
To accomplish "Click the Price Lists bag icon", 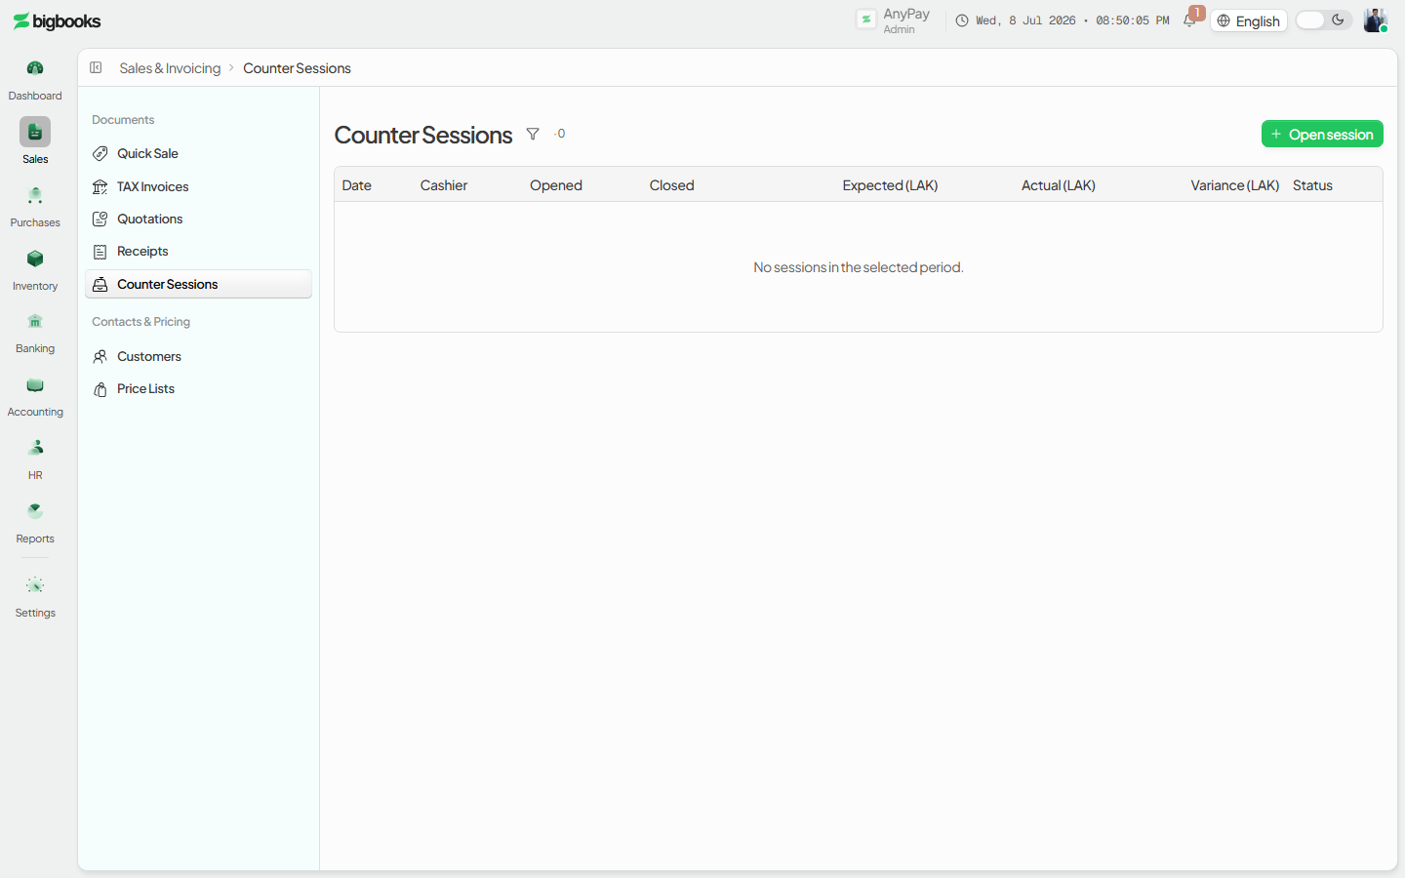I will (x=100, y=389).
